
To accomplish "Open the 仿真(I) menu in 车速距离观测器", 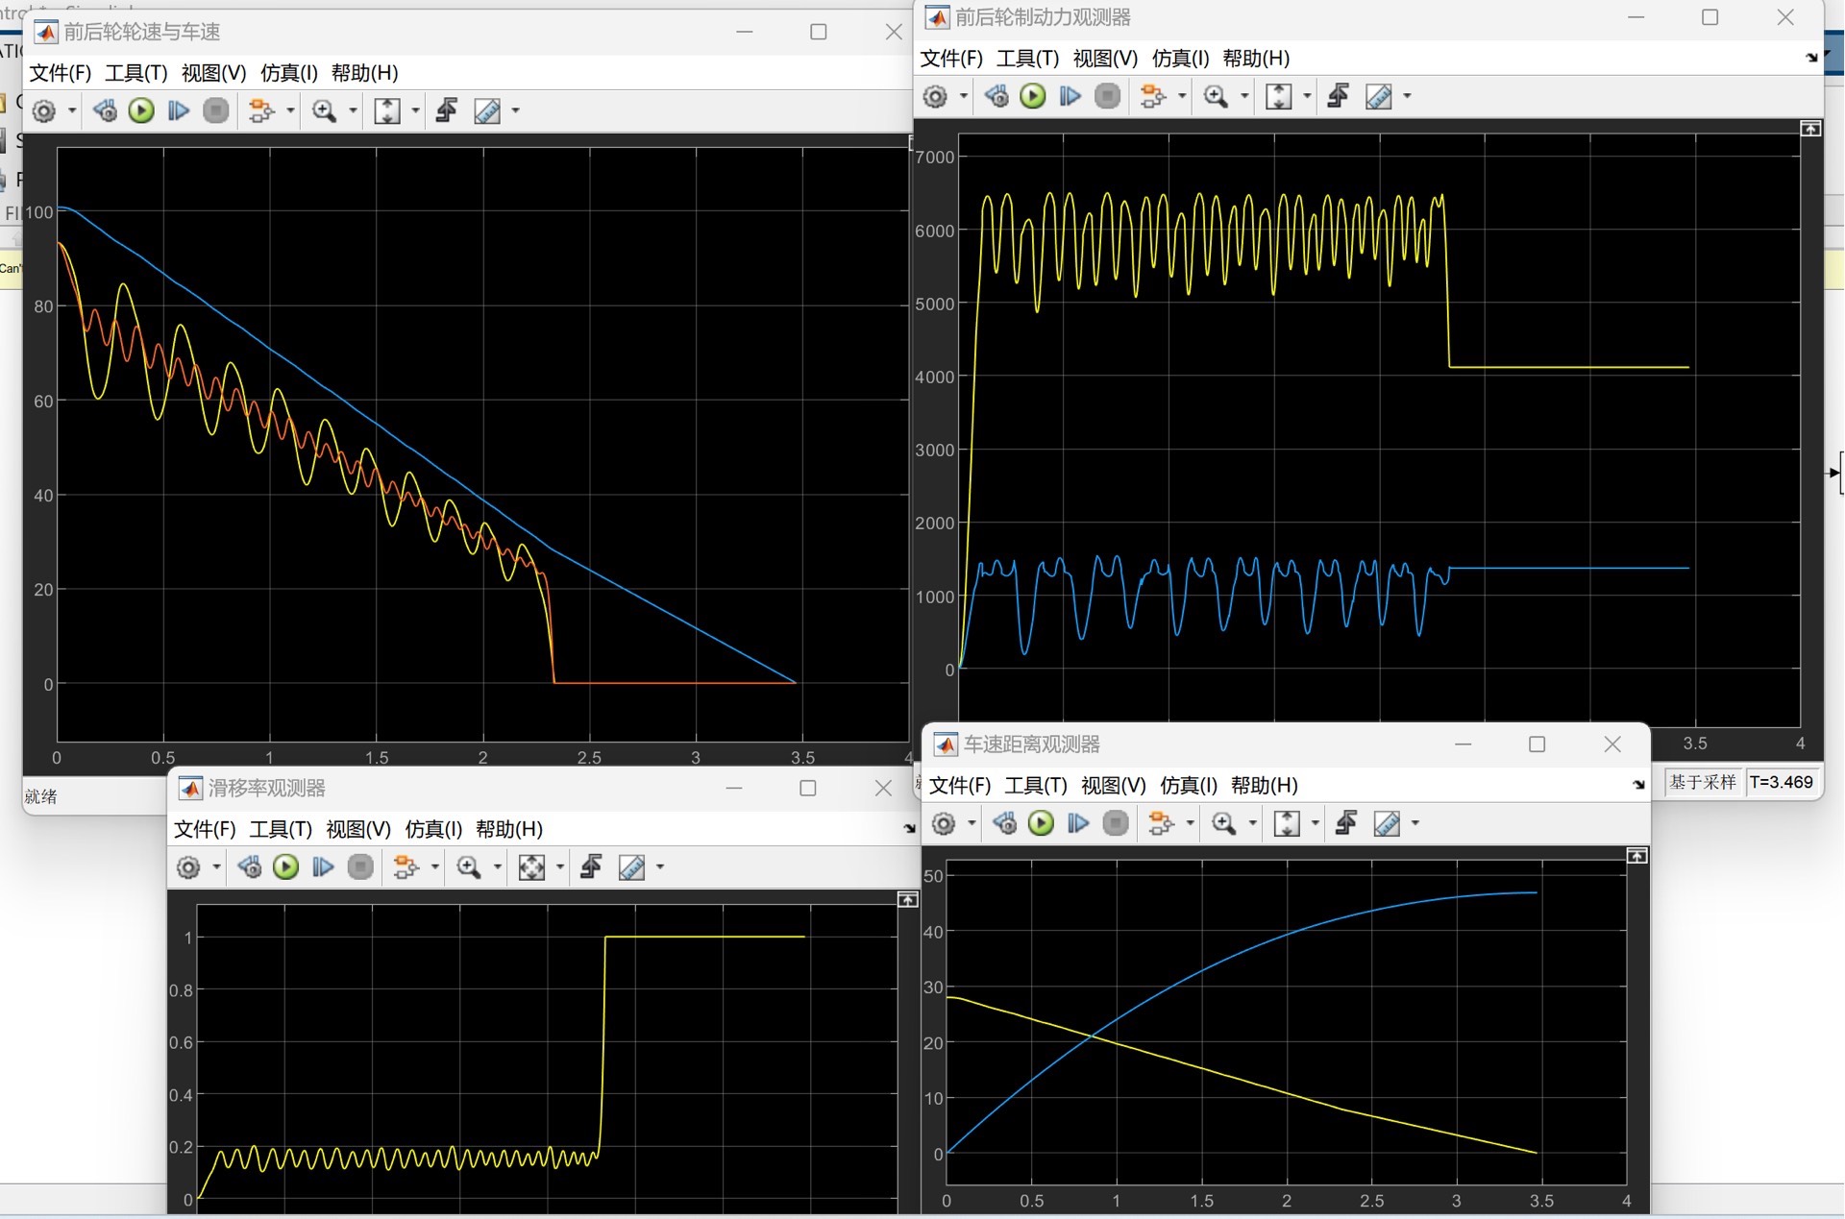I will 1189,785.
